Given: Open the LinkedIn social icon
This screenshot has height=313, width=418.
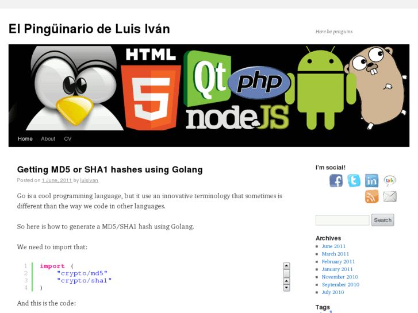Looking at the screenshot, I should tap(371, 181).
